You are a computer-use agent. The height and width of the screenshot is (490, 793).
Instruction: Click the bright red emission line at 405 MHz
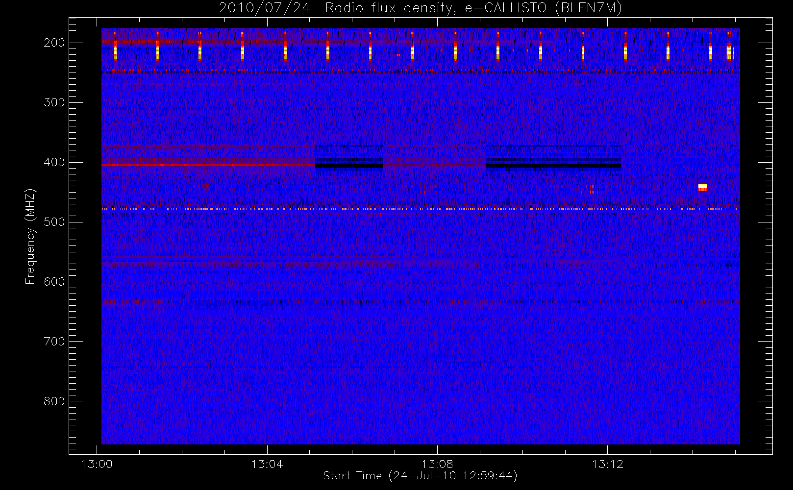pyautogui.click(x=208, y=165)
